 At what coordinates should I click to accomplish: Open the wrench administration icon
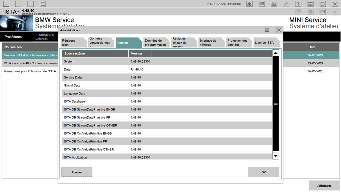(x=286, y=4)
